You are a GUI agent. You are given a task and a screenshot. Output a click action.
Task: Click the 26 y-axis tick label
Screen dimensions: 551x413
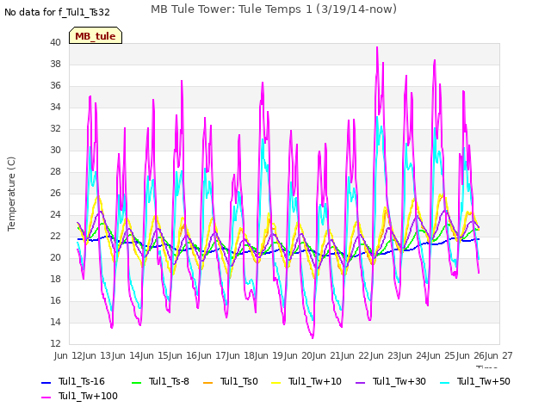click(x=55, y=193)
